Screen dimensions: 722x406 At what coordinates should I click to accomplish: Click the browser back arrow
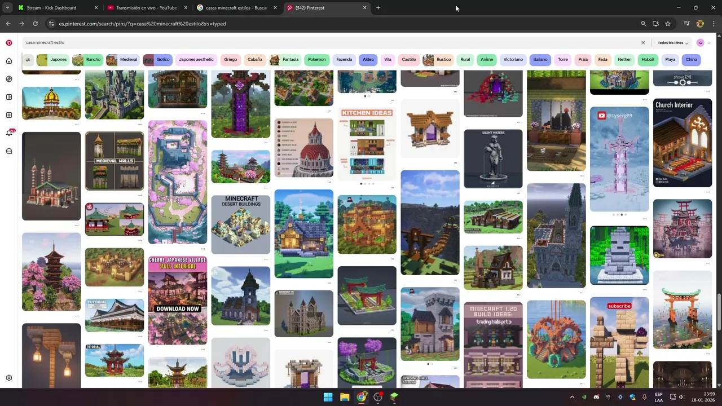pyautogui.click(x=8, y=24)
